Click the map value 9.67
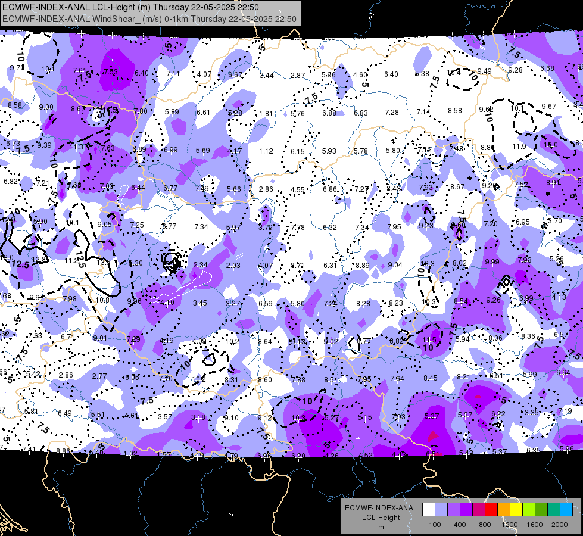The height and width of the screenshot is (536, 583). point(549,107)
